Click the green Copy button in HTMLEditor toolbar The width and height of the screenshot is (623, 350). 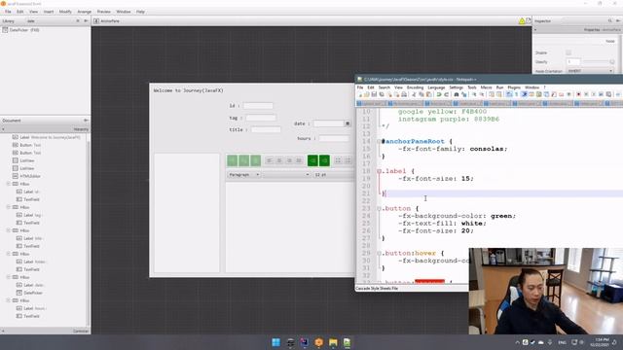pyautogui.click(x=244, y=160)
